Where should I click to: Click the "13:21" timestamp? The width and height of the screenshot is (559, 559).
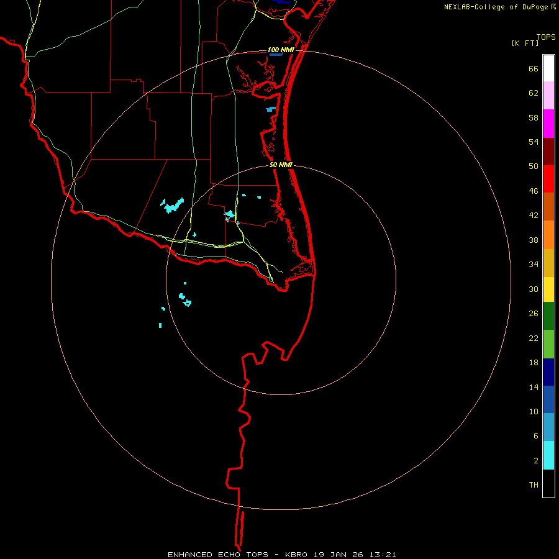pos(384,555)
